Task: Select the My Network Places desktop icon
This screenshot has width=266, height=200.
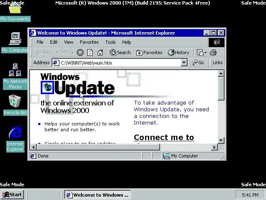Action: click(x=15, y=76)
